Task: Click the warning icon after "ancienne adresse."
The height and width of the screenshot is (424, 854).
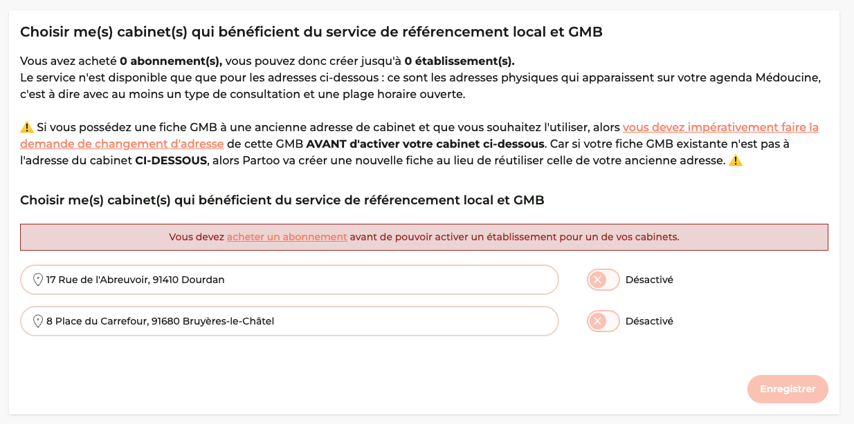Action: [x=735, y=160]
